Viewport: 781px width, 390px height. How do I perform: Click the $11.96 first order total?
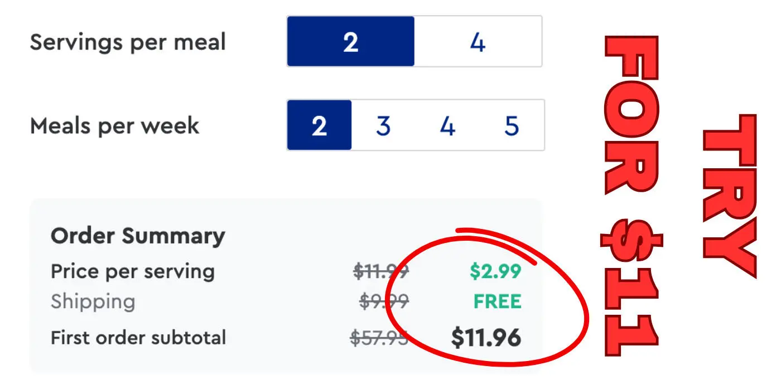click(x=486, y=338)
